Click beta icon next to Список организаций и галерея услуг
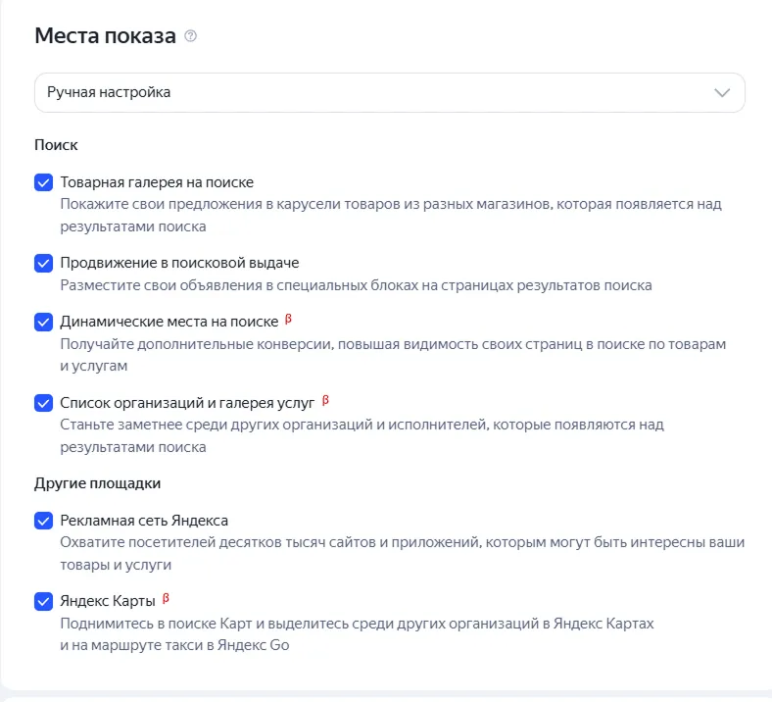The width and height of the screenshot is (772, 702). click(326, 400)
